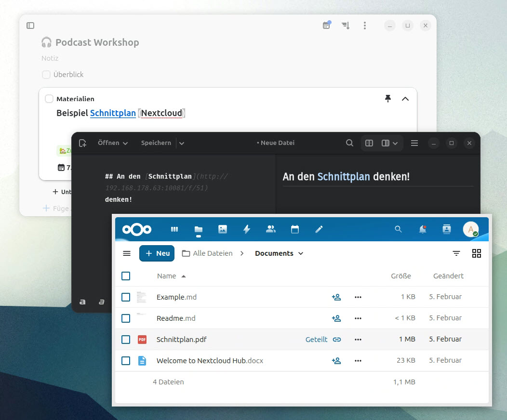Open the Nextcloud Contacts app icon
507x420 pixels.
pyautogui.click(x=271, y=230)
